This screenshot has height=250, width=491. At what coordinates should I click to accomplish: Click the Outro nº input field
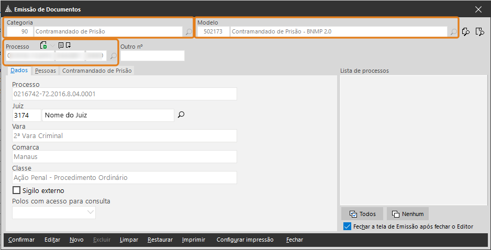click(x=152, y=56)
